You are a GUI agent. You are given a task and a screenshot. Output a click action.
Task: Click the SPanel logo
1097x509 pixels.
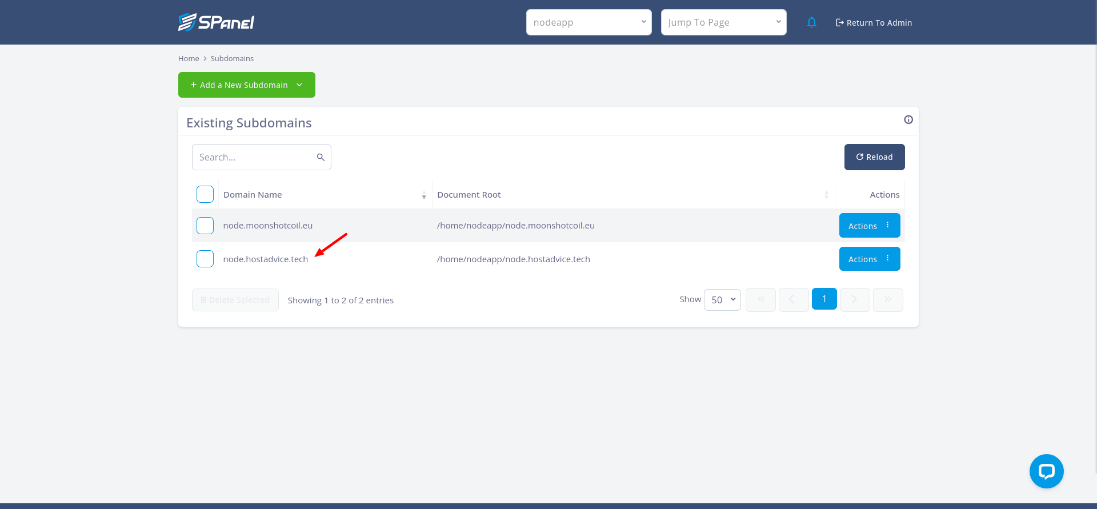coord(216,22)
